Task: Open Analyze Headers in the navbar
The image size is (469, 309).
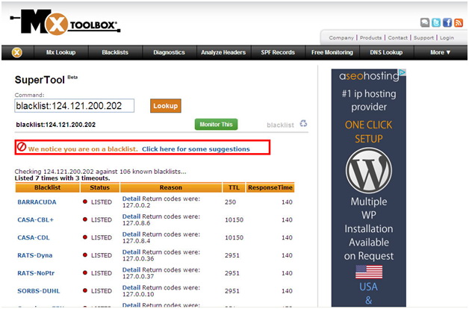Action: pos(223,52)
